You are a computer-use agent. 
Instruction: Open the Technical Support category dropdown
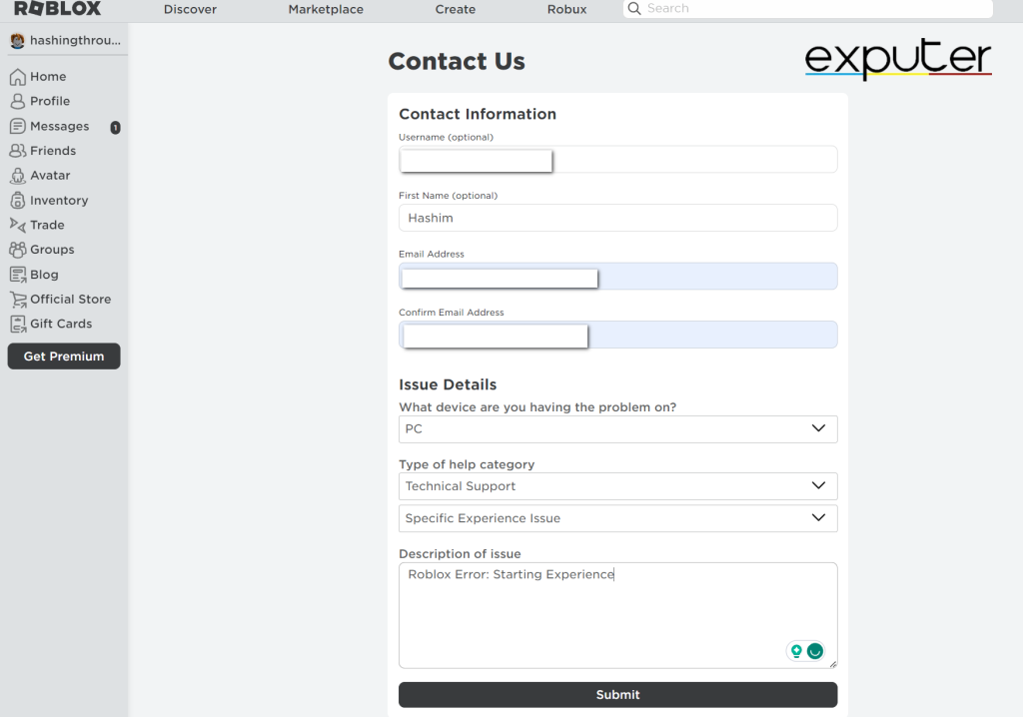point(617,486)
